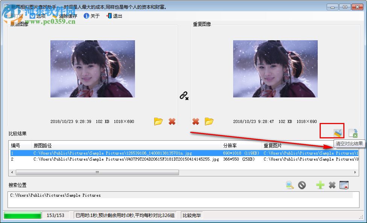Delete the duplicate image with its red X
Image resolution: width=367 pixels, height=223 pixels.
(196, 121)
